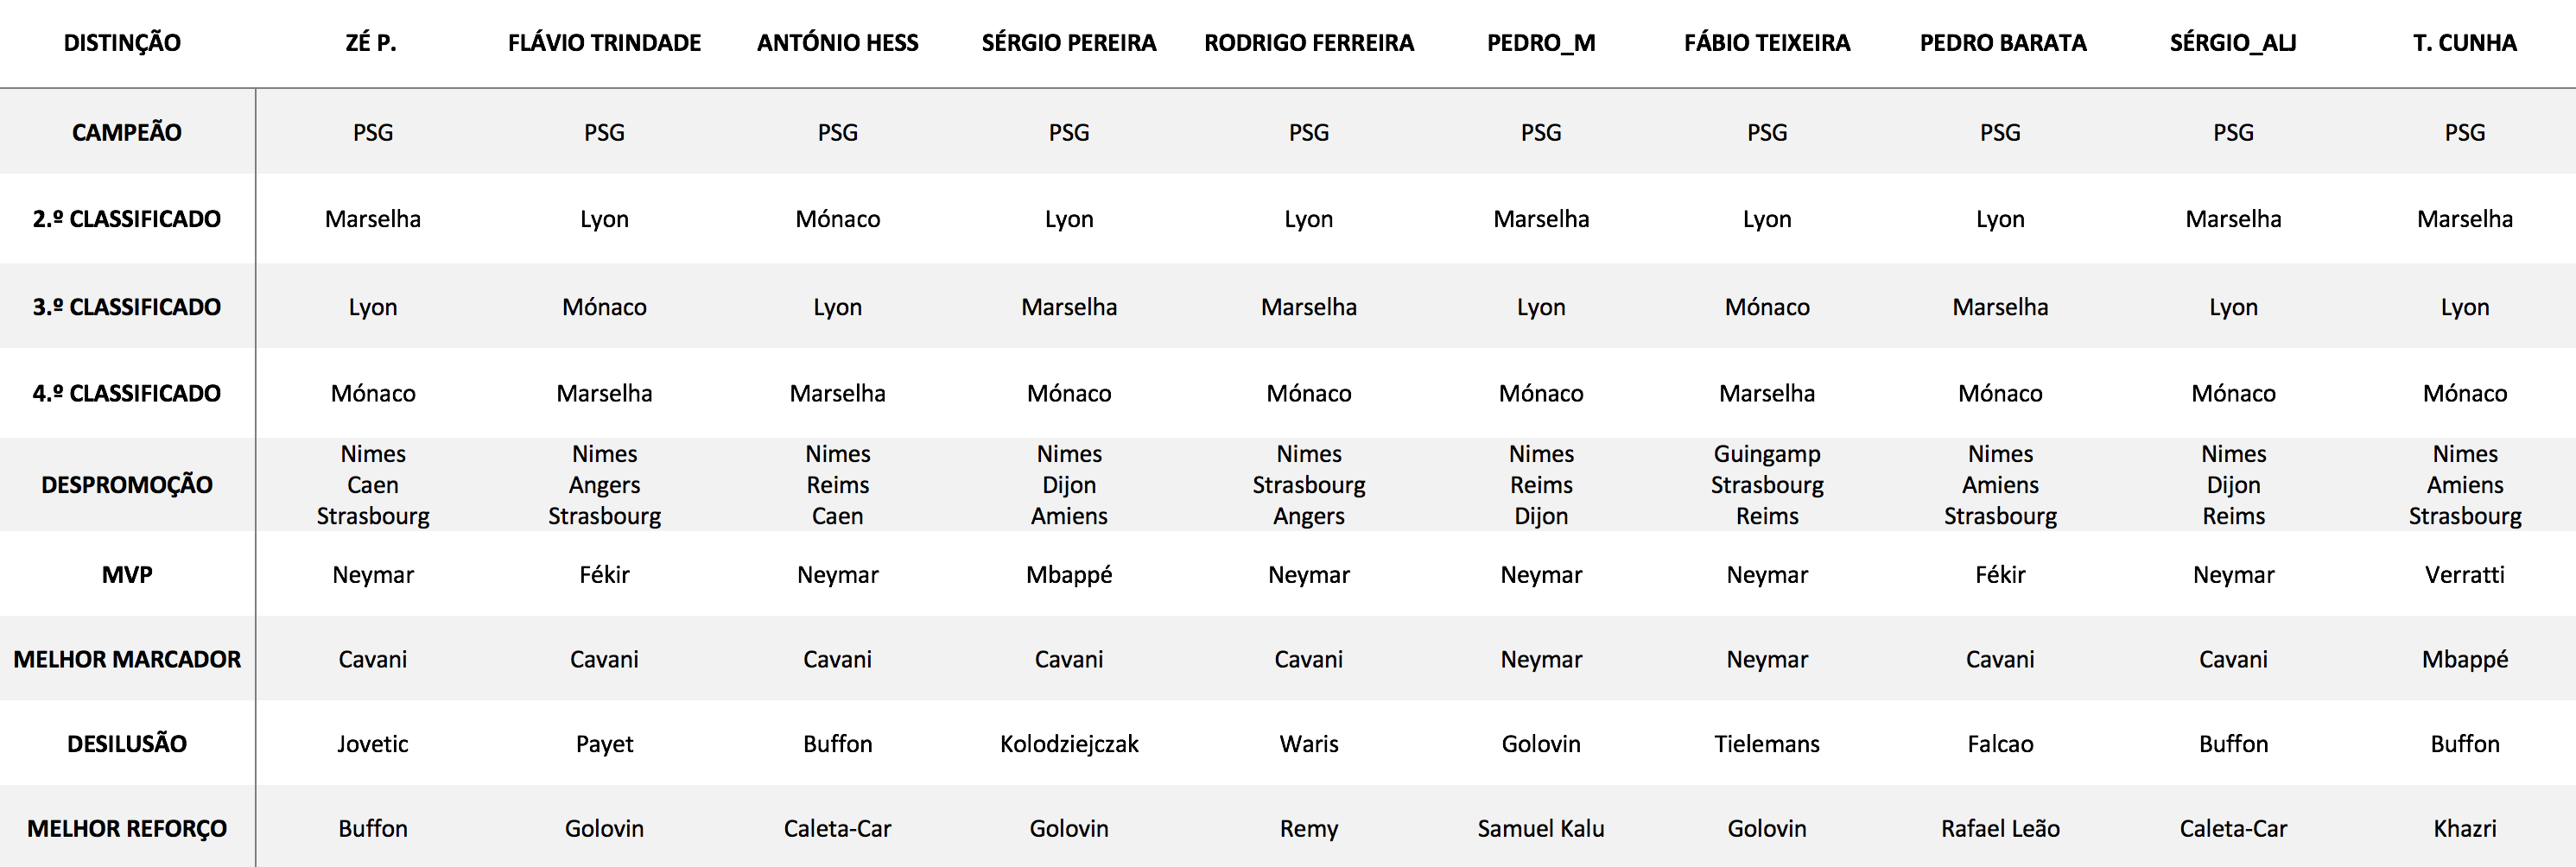Select the MELHOR MARCADOR row label
Image resolution: width=2576 pixels, height=867 pixels.
point(127,659)
